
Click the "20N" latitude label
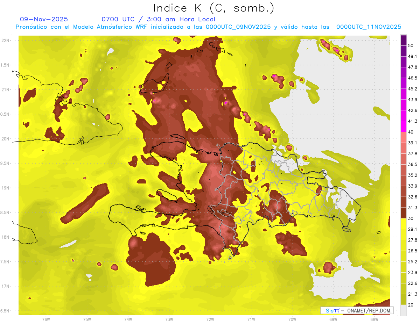tap(5, 139)
